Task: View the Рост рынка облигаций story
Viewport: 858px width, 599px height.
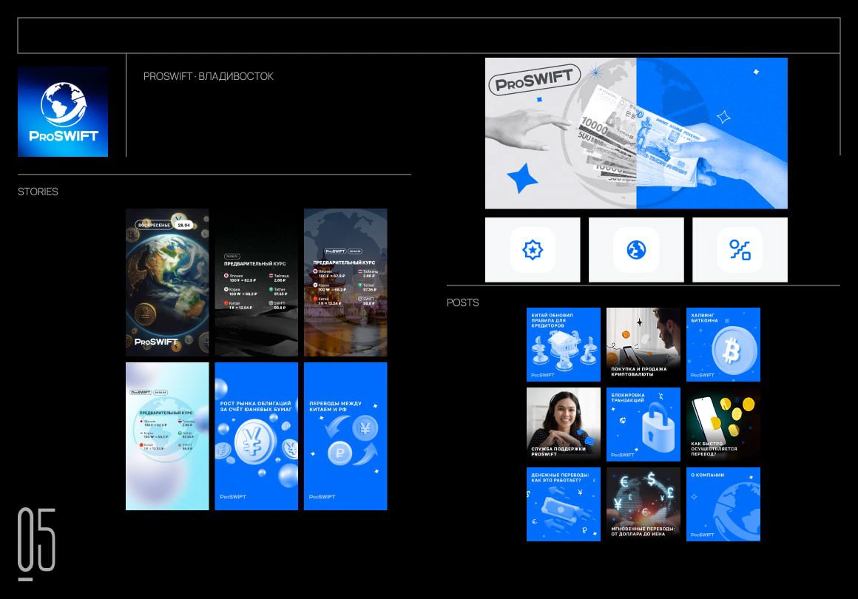Action: (x=256, y=436)
